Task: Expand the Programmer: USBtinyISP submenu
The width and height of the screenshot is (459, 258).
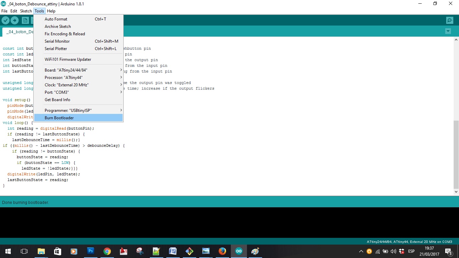Action: coord(79,111)
